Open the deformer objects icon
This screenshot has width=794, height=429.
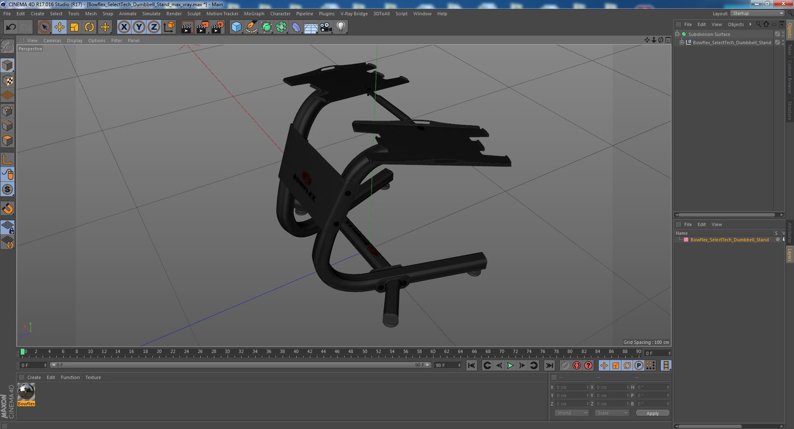point(296,27)
